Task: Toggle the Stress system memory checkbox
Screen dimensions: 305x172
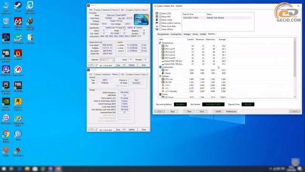Action: (x=160, y=23)
